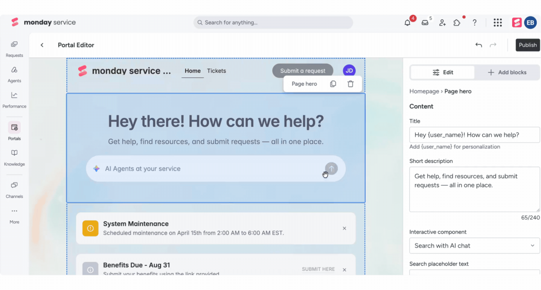Image resolution: width=541 pixels, height=290 pixels.
Task: Select the hero subtitle about finding resources
Action: (x=216, y=142)
